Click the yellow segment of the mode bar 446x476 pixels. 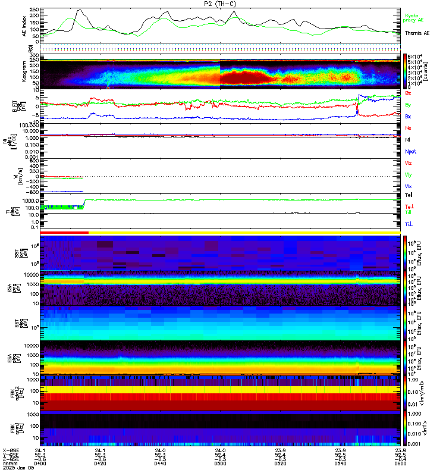244,233
